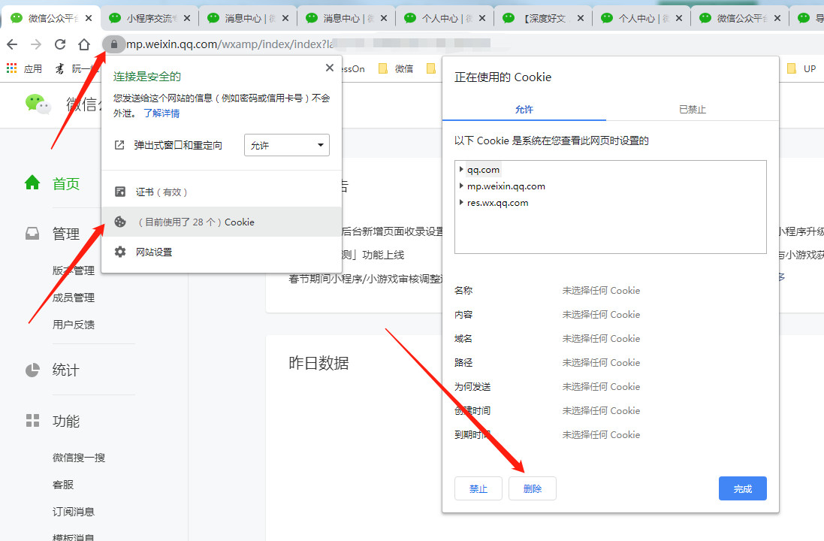Click the 统计 section in the sidebar
The height and width of the screenshot is (541, 824).
65,370
